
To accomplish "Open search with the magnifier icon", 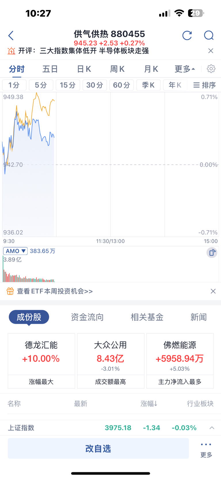I will [209, 35].
